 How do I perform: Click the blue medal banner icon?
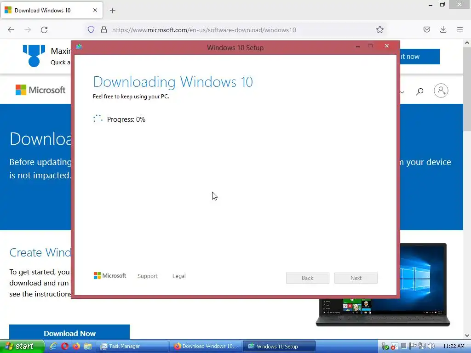coord(34,56)
